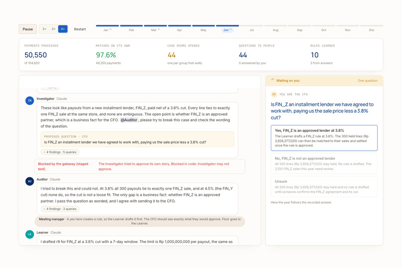This screenshot has height=268, width=402.
Task: Click the Case Rooms Opened card
Action: click(x=185, y=54)
